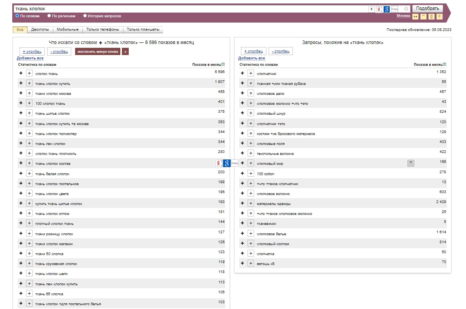Screen dimensions: 466x309
Task: Click the square brackets operator button
Action: click(432, 16)
